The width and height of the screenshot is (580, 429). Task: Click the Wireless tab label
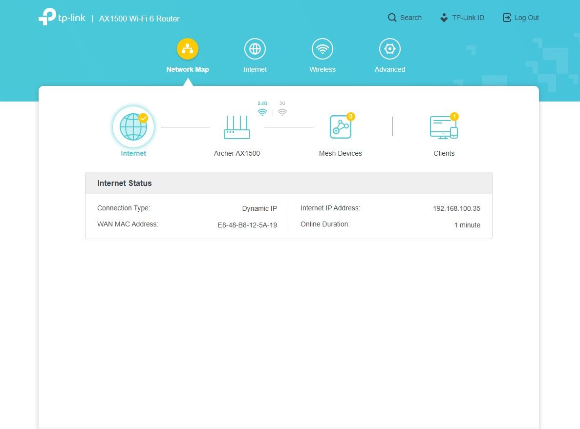point(322,69)
